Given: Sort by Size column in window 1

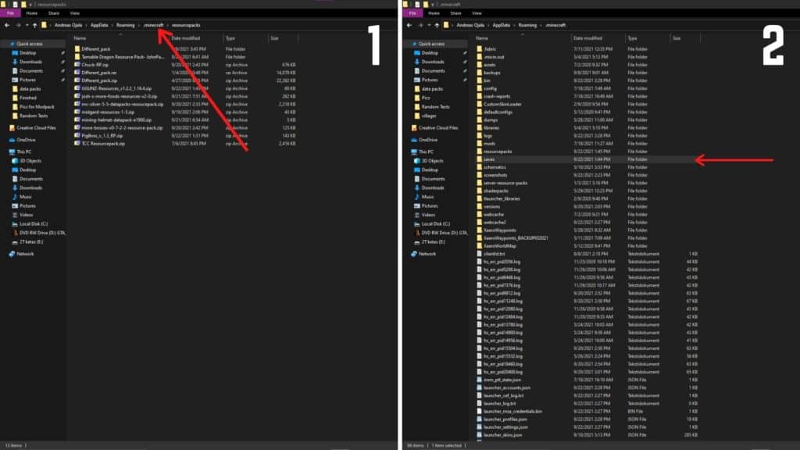Looking at the screenshot, I should pyautogui.click(x=274, y=38).
